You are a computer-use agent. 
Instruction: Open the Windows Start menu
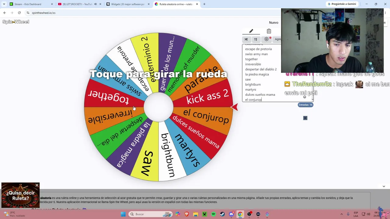pos(123,214)
